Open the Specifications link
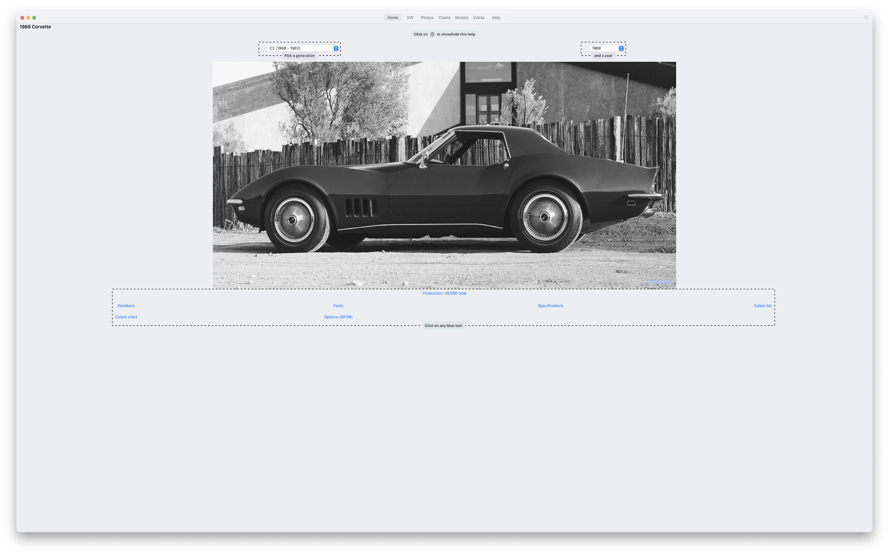The height and width of the screenshot is (555, 889). click(x=550, y=306)
